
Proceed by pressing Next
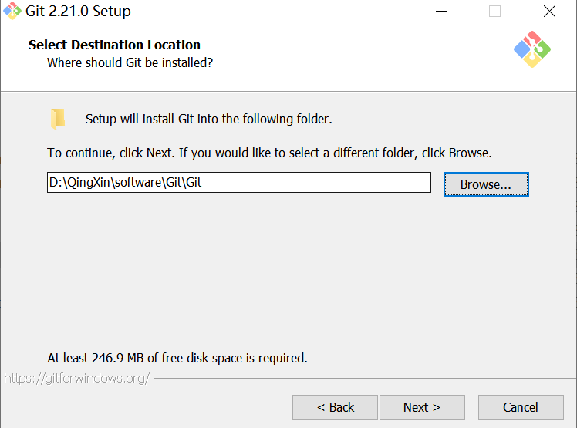(421, 407)
